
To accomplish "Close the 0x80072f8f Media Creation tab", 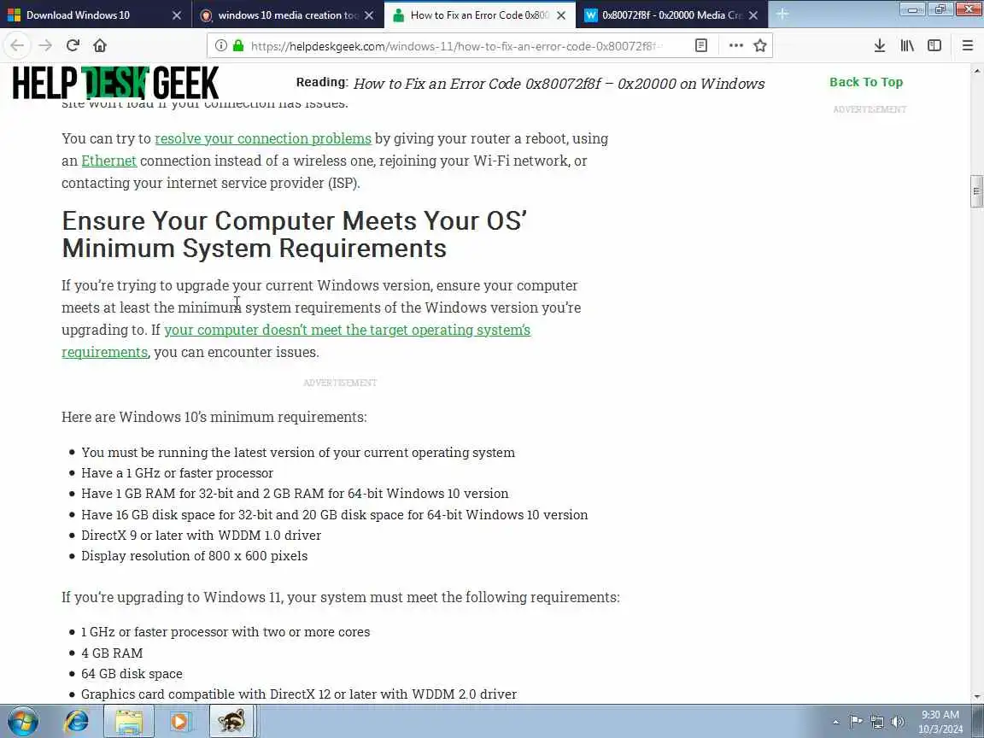I will [x=753, y=15].
